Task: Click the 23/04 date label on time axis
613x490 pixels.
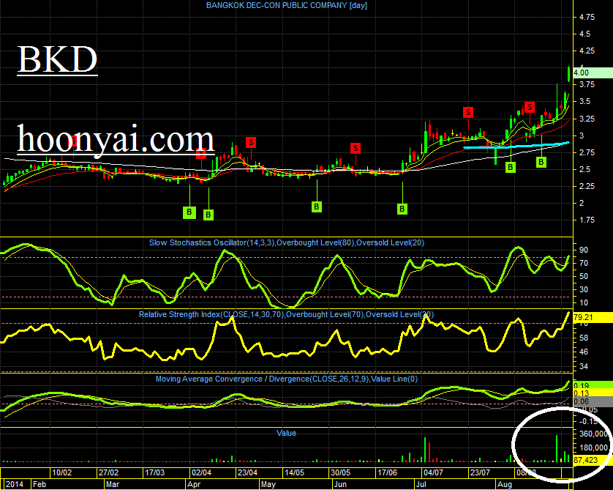Action: [247, 472]
